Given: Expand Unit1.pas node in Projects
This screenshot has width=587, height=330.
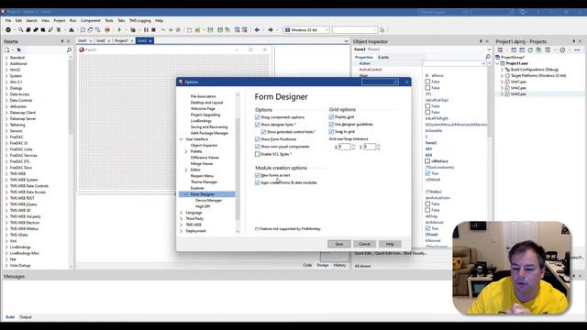Looking at the screenshot, I should pos(503,82).
